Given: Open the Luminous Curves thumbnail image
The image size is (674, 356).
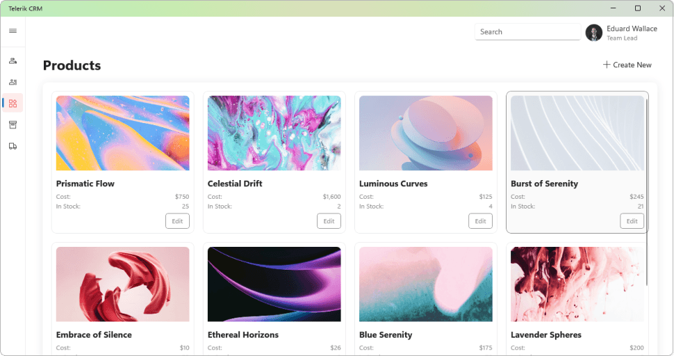Looking at the screenshot, I should (425, 133).
